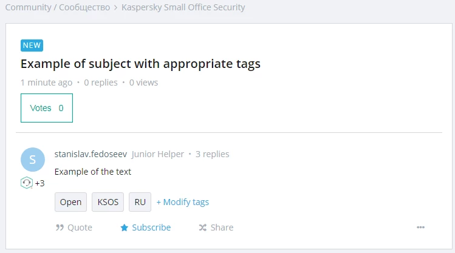The width and height of the screenshot is (455, 253).
Task: Select the RU tag
Action: (x=140, y=202)
